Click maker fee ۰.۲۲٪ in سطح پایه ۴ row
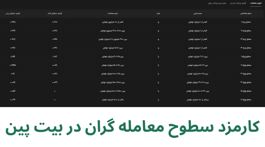 click(x=55, y=48)
